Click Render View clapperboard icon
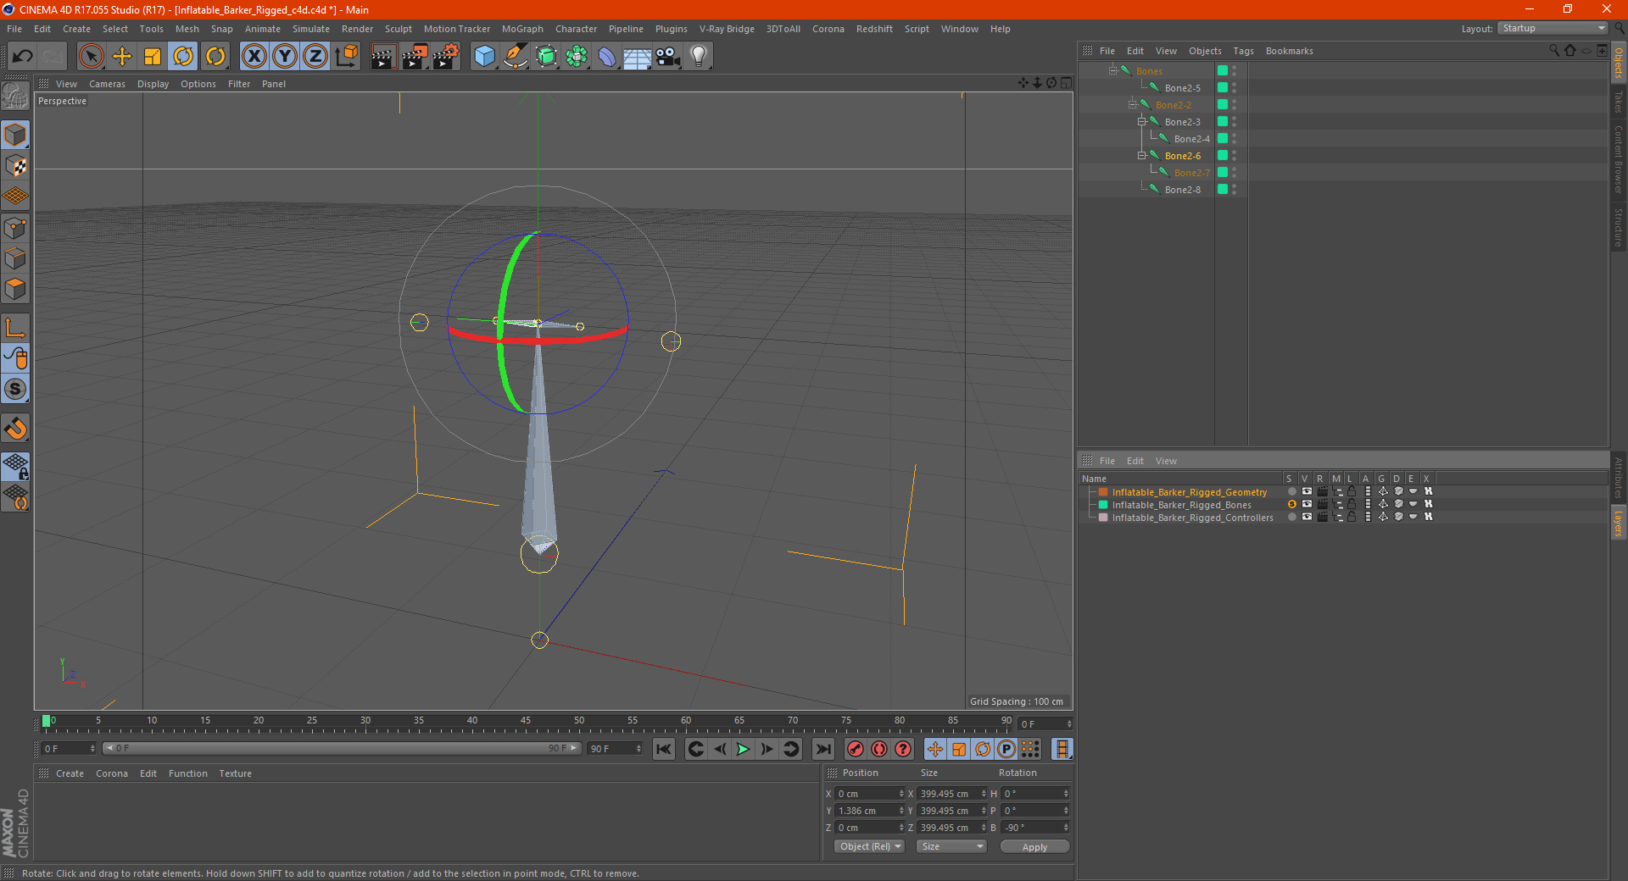 (x=383, y=57)
